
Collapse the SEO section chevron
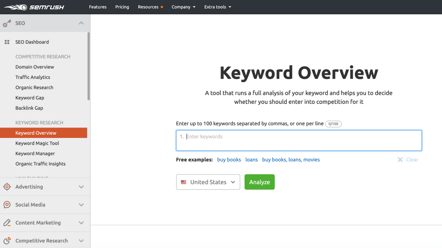(x=81, y=23)
